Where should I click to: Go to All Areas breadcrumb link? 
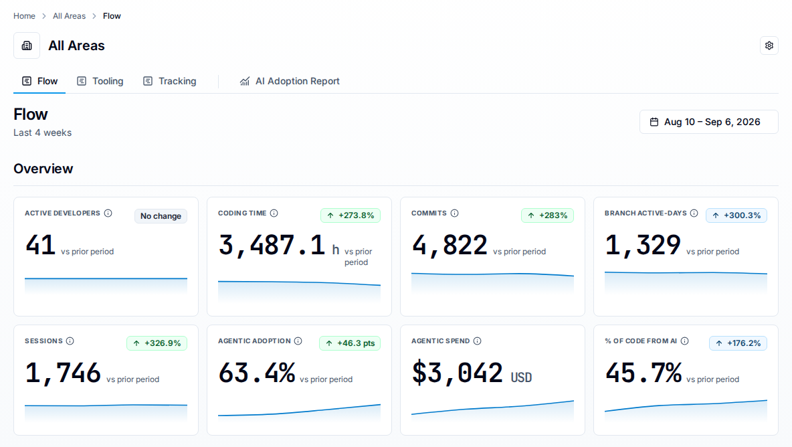click(69, 16)
